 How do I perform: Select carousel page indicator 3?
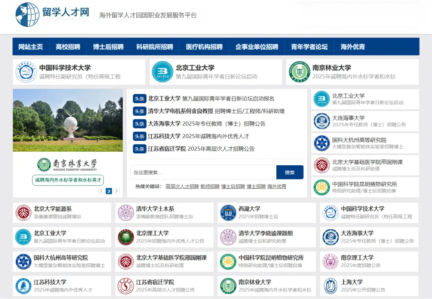(116, 191)
